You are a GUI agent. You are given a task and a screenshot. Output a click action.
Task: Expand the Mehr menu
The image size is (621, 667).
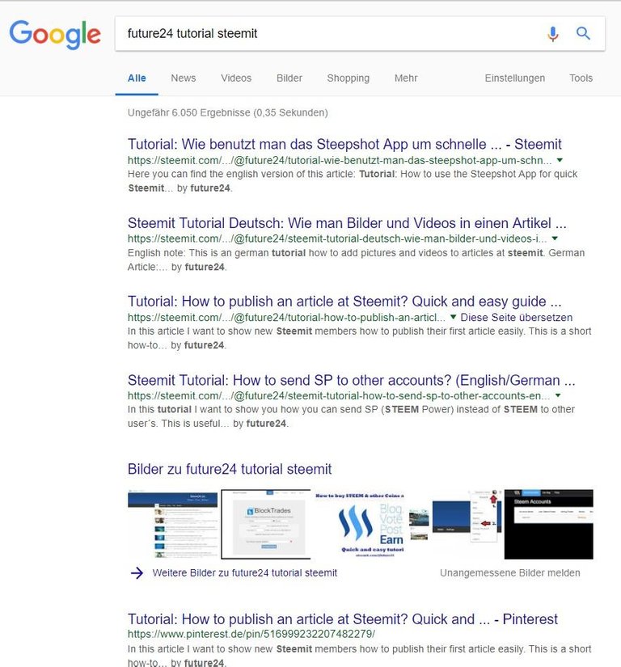coord(406,78)
